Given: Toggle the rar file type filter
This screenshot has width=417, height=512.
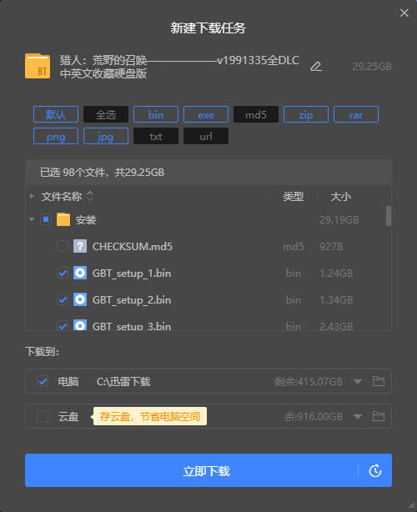Looking at the screenshot, I should [x=356, y=114].
